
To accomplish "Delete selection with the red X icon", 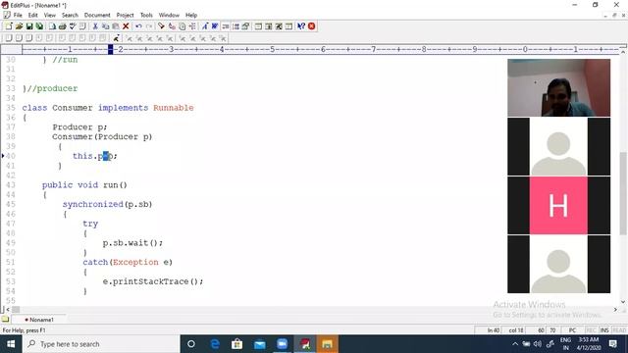I will (x=126, y=26).
